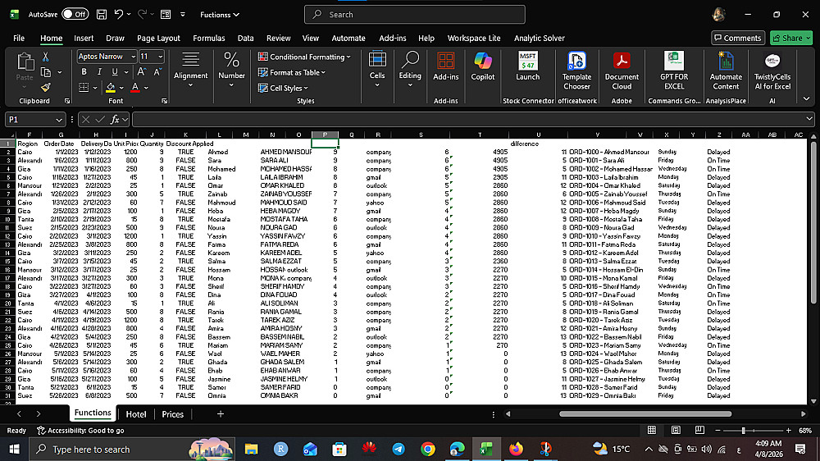This screenshot has height=461, width=820.
Task: Collapse the ribbon with the chevron
Action: pyautogui.click(x=806, y=98)
